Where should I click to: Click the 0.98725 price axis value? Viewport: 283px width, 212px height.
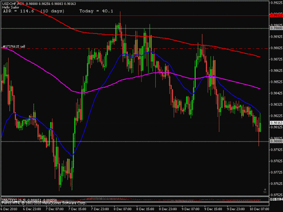(277, 59)
